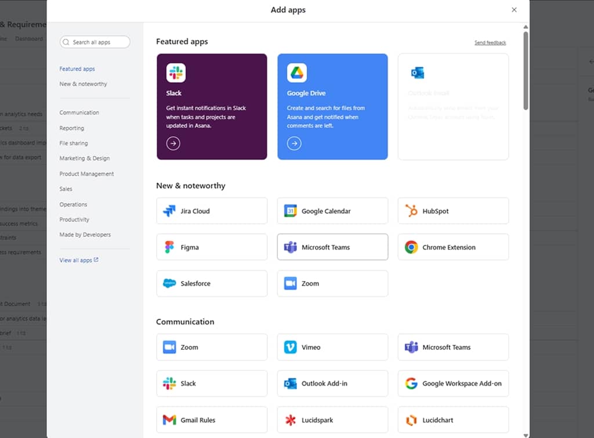Click the Gmail Rules icon
This screenshot has width=594, height=438.
(x=169, y=420)
